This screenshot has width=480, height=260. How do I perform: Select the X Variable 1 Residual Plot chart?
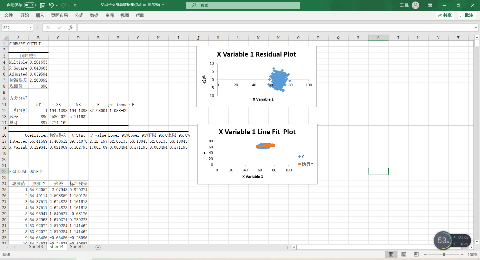click(x=256, y=77)
